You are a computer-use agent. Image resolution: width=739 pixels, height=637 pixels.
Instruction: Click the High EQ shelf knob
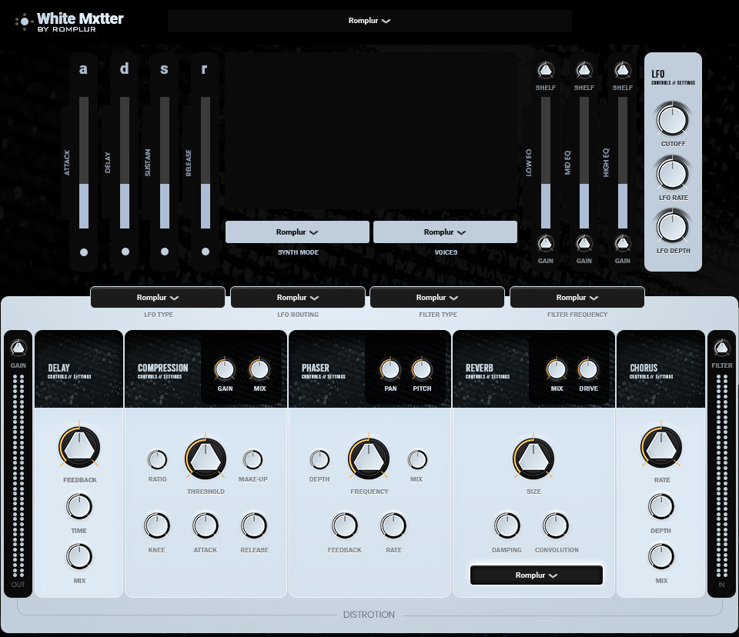tap(623, 71)
